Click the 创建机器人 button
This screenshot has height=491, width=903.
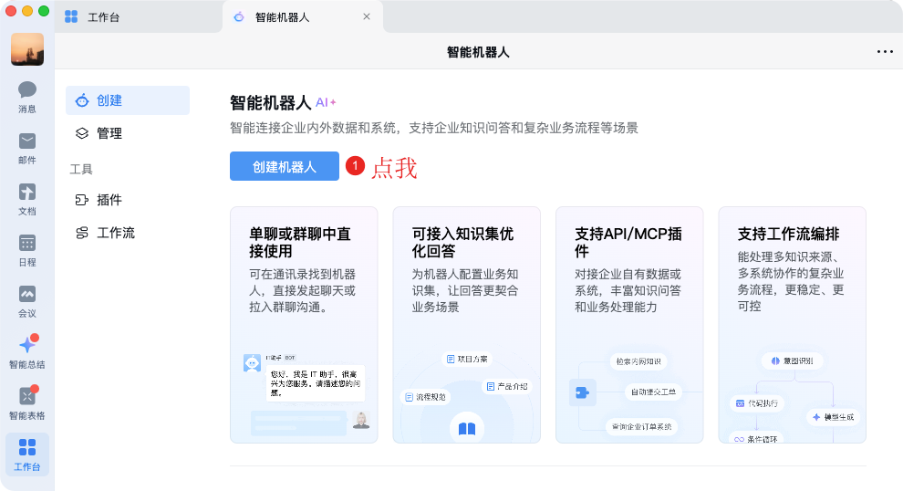pos(285,166)
